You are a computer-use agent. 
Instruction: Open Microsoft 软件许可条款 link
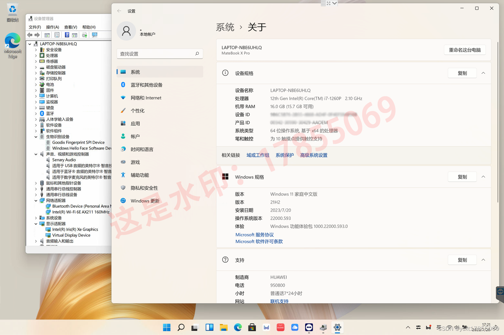259,242
